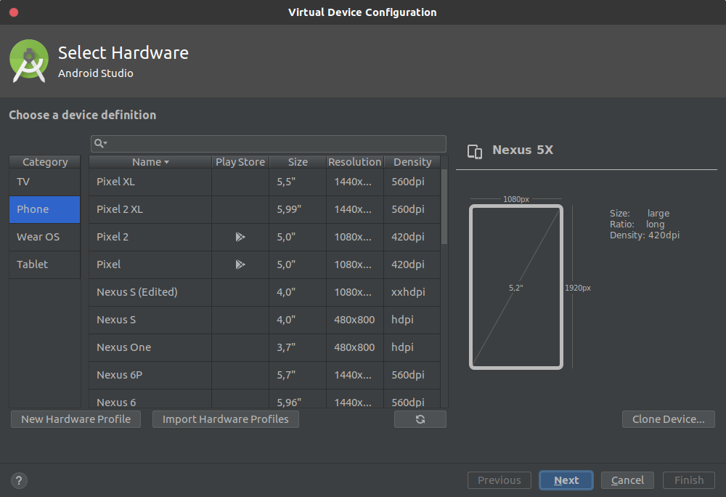Open help with the question mark icon
Screen dimensions: 726x497
pos(19,480)
